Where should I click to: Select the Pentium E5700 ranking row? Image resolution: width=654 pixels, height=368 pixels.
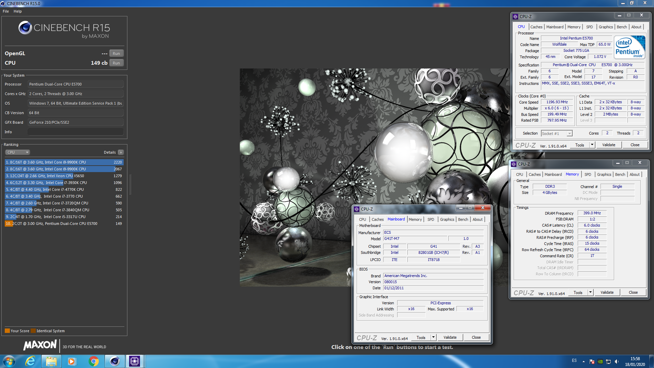point(64,224)
